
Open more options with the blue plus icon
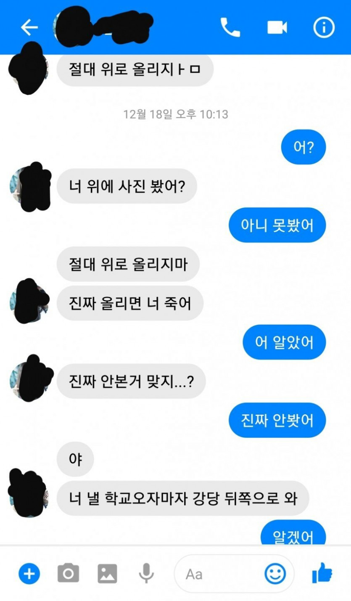(29, 573)
